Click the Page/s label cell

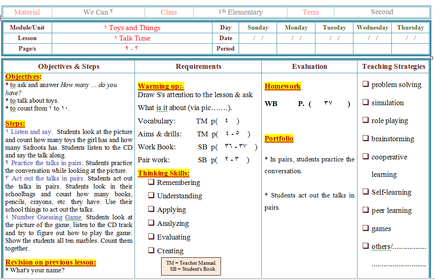coord(27,49)
